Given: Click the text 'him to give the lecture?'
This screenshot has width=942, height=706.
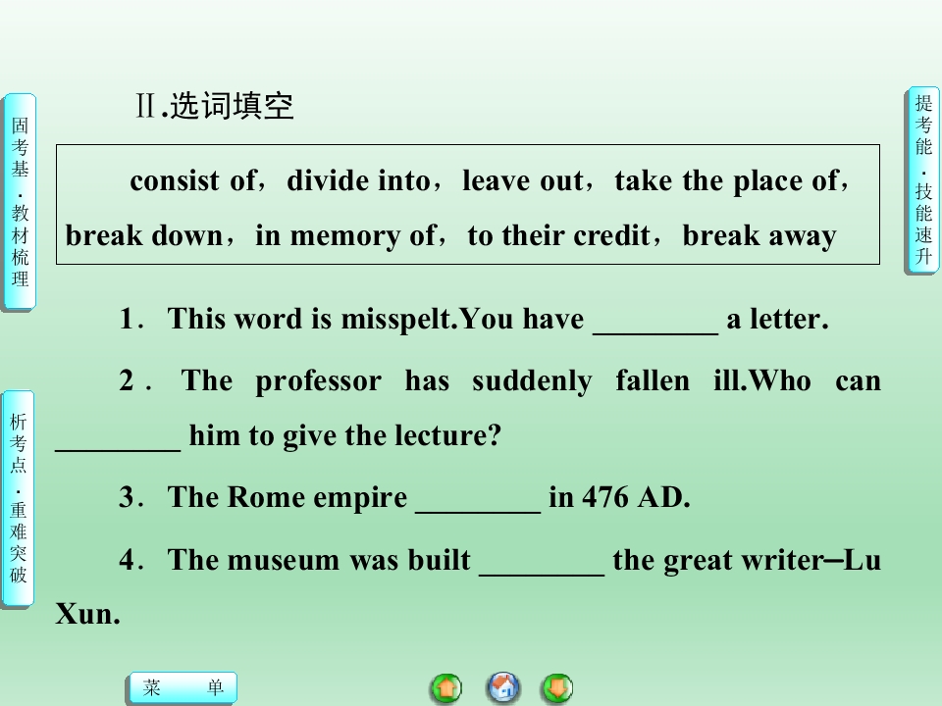Looking at the screenshot, I should (x=344, y=435).
